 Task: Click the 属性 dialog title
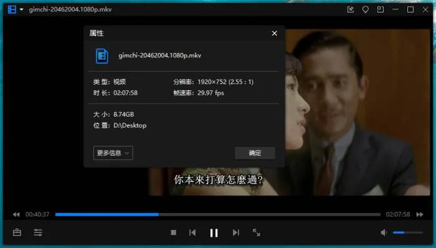[97, 34]
